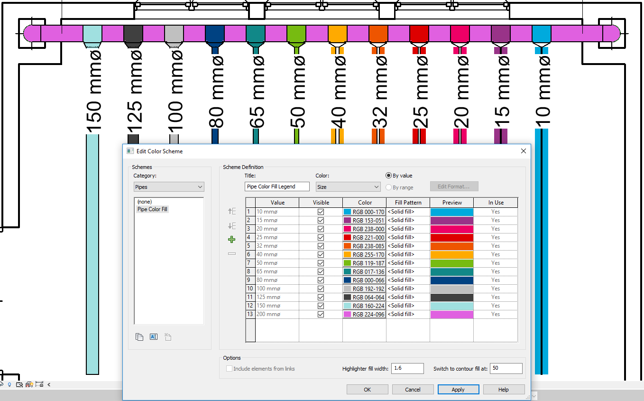Cancel the Edit Color Scheme dialog
This screenshot has height=401, width=644.
(x=413, y=389)
